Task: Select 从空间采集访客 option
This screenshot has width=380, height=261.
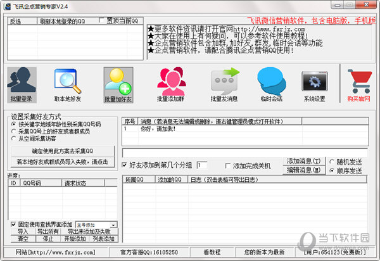Action: click(x=13, y=139)
